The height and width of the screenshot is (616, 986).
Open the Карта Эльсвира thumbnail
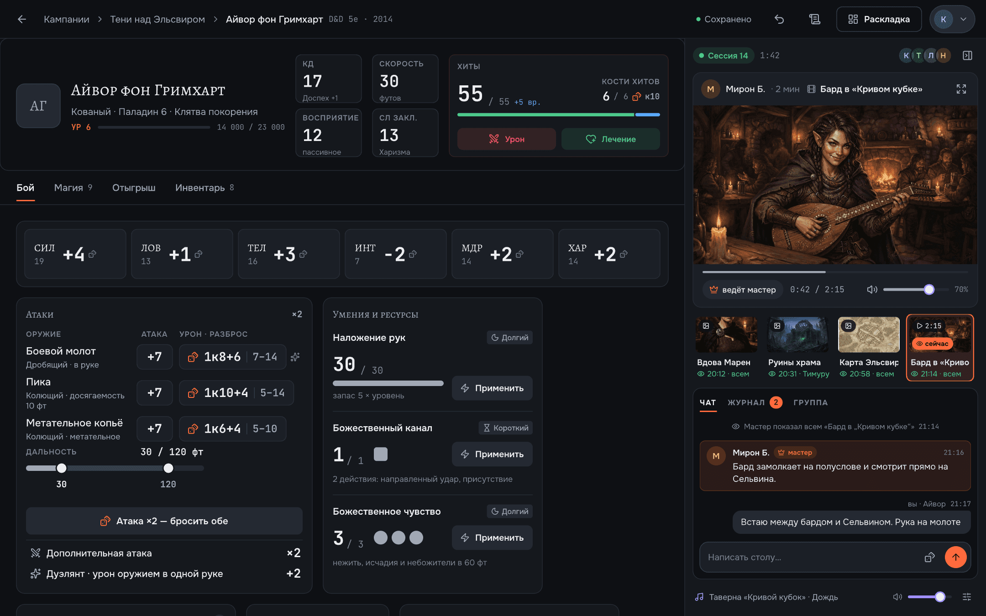click(x=869, y=348)
